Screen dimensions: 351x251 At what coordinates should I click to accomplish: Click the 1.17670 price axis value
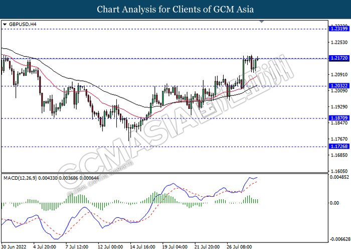pos(339,139)
